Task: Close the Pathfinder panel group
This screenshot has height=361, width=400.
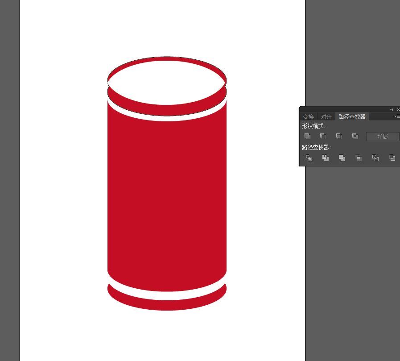Action: point(398,109)
